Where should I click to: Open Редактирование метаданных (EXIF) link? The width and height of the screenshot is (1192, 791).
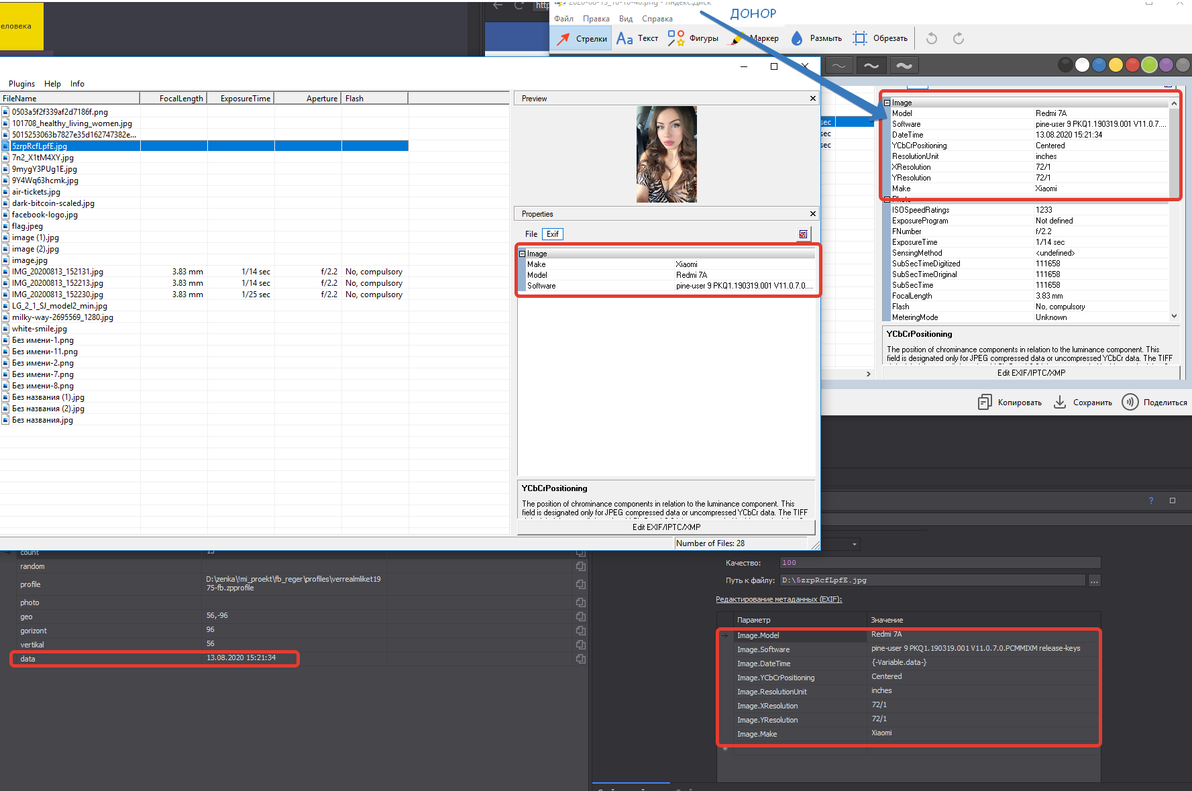coord(779,599)
